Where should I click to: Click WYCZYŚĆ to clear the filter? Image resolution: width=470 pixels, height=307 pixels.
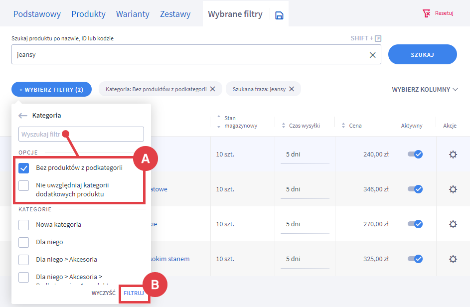coord(103,293)
